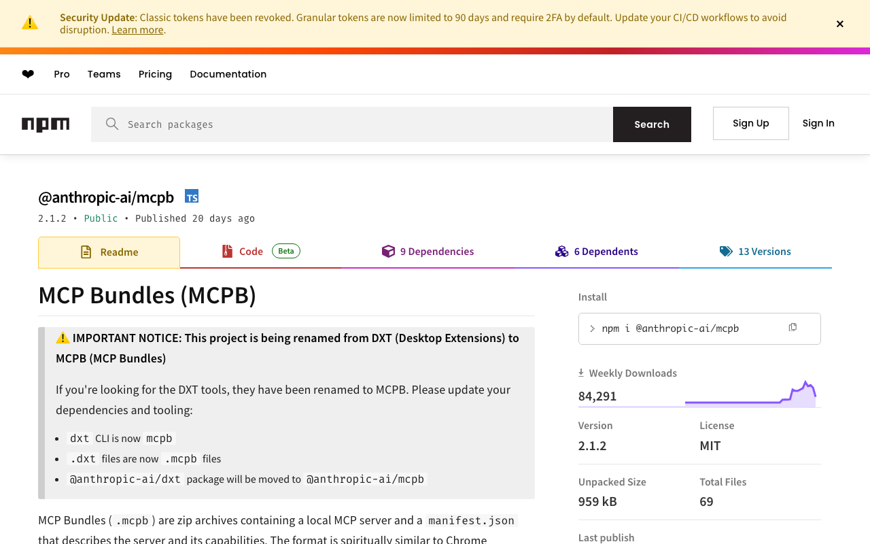
Task: Open the Learn more link
Action: coord(137,30)
